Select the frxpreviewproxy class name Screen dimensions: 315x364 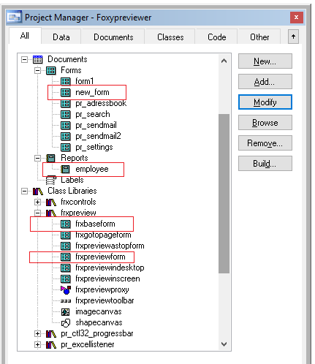[102, 289]
